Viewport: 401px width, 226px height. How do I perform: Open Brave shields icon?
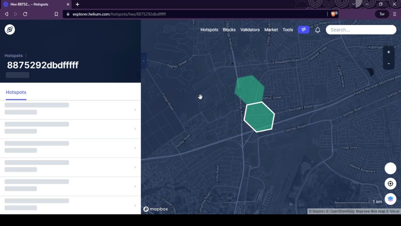point(334,14)
